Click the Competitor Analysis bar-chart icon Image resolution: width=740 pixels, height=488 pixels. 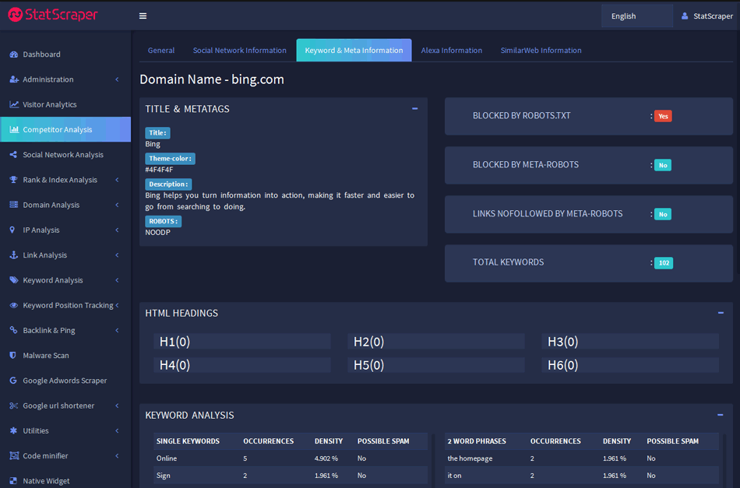[x=14, y=129]
